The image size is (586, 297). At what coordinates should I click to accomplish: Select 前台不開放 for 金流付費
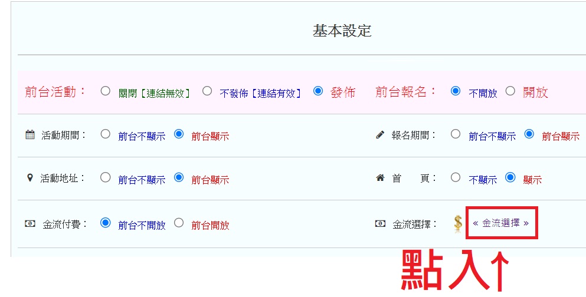pyautogui.click(x=106, y=223)
